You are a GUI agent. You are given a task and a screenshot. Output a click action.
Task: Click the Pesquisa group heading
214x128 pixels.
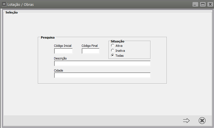pos(47,37)
